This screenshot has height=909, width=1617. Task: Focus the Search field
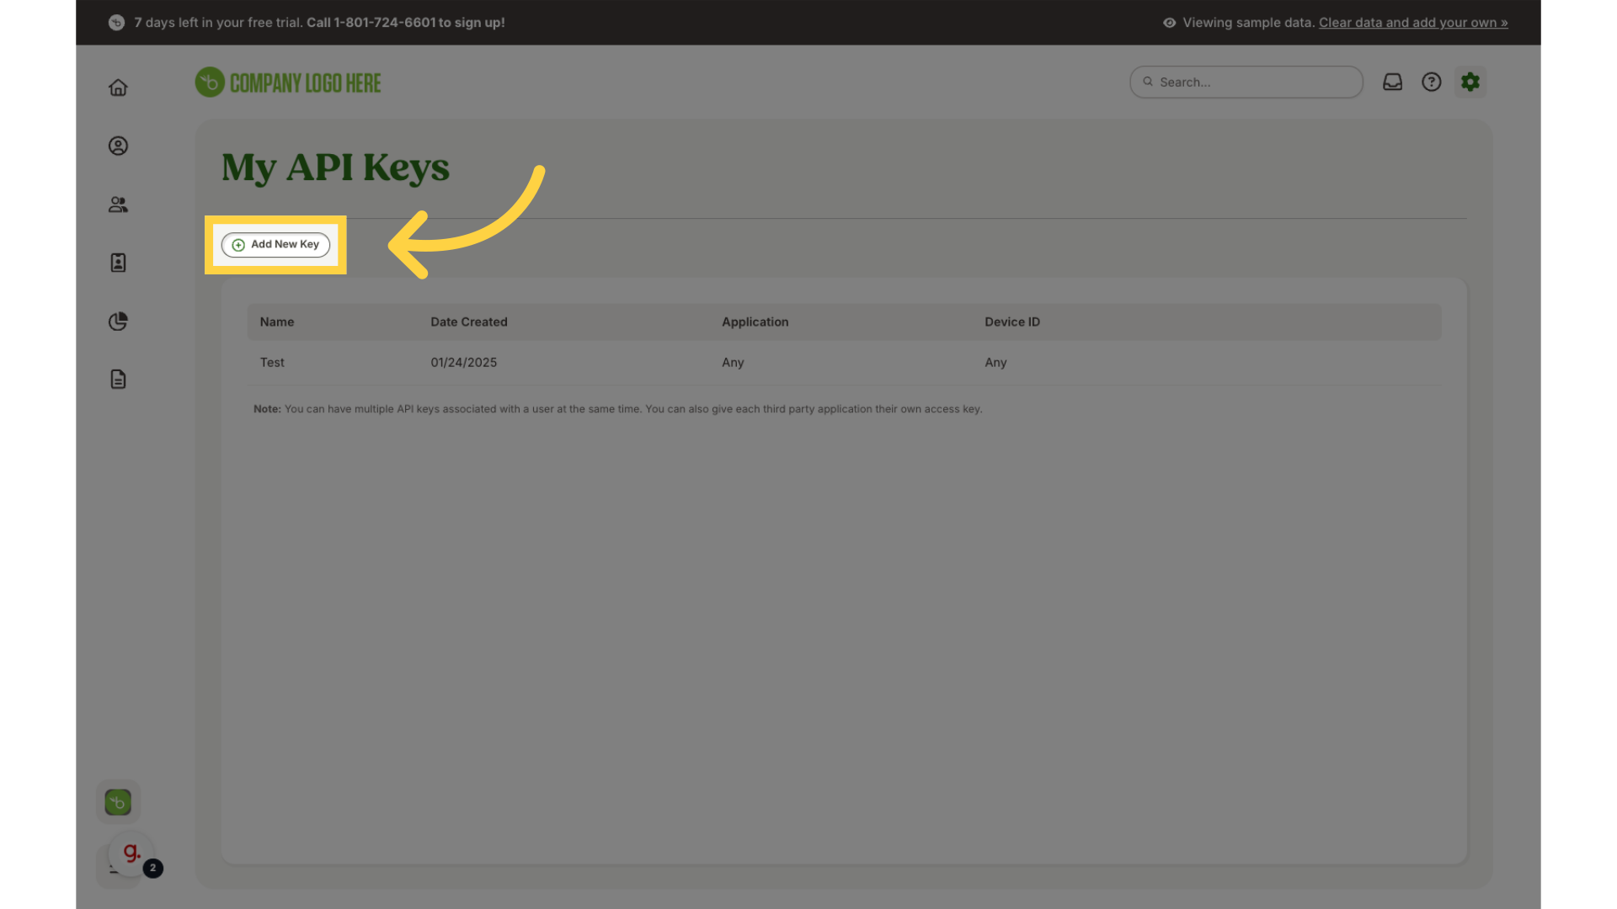click(x=1246, y=82)
